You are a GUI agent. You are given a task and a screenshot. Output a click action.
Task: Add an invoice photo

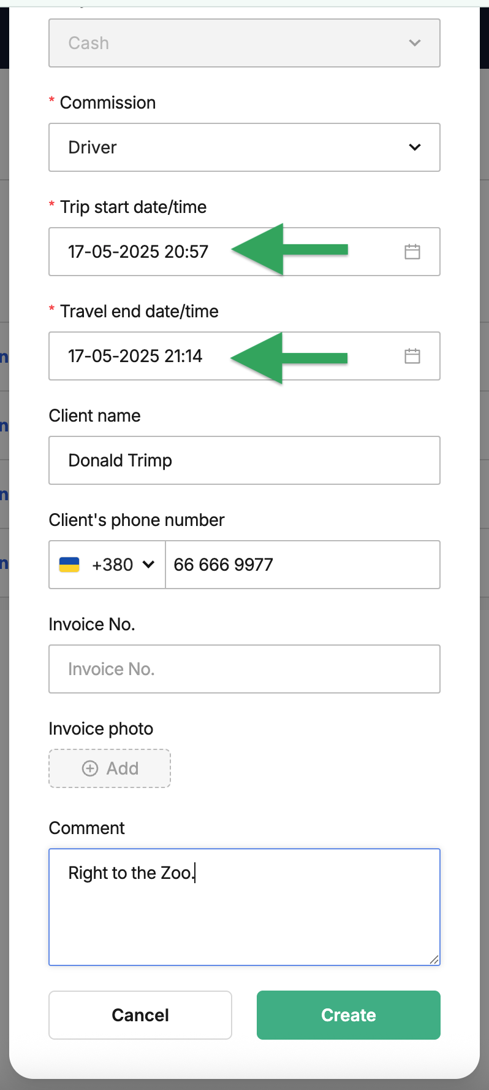pos(110,768)
